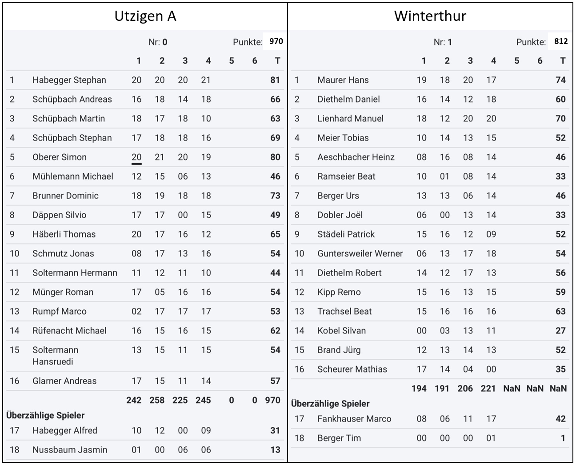This screenshot has height=465, width=576.
Task: Click Oberer Simon's underlined round 1 score
Action: click(x=136, y=157)
